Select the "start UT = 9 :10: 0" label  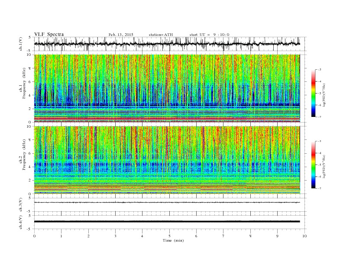click(209, 35)
